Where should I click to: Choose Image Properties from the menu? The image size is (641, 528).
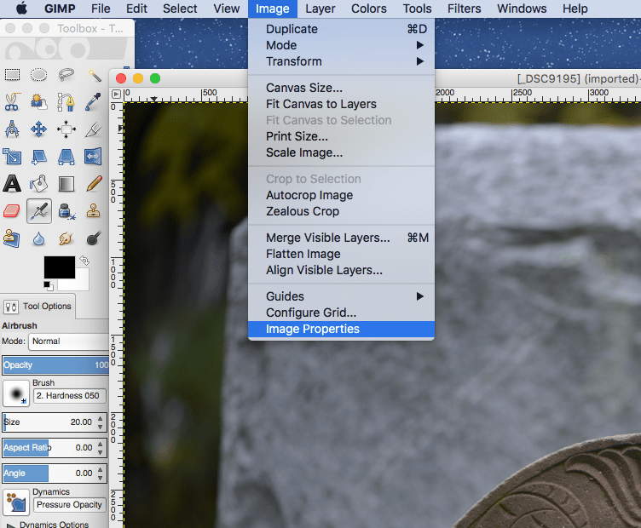pyautogui.click(x=341, y=329)
